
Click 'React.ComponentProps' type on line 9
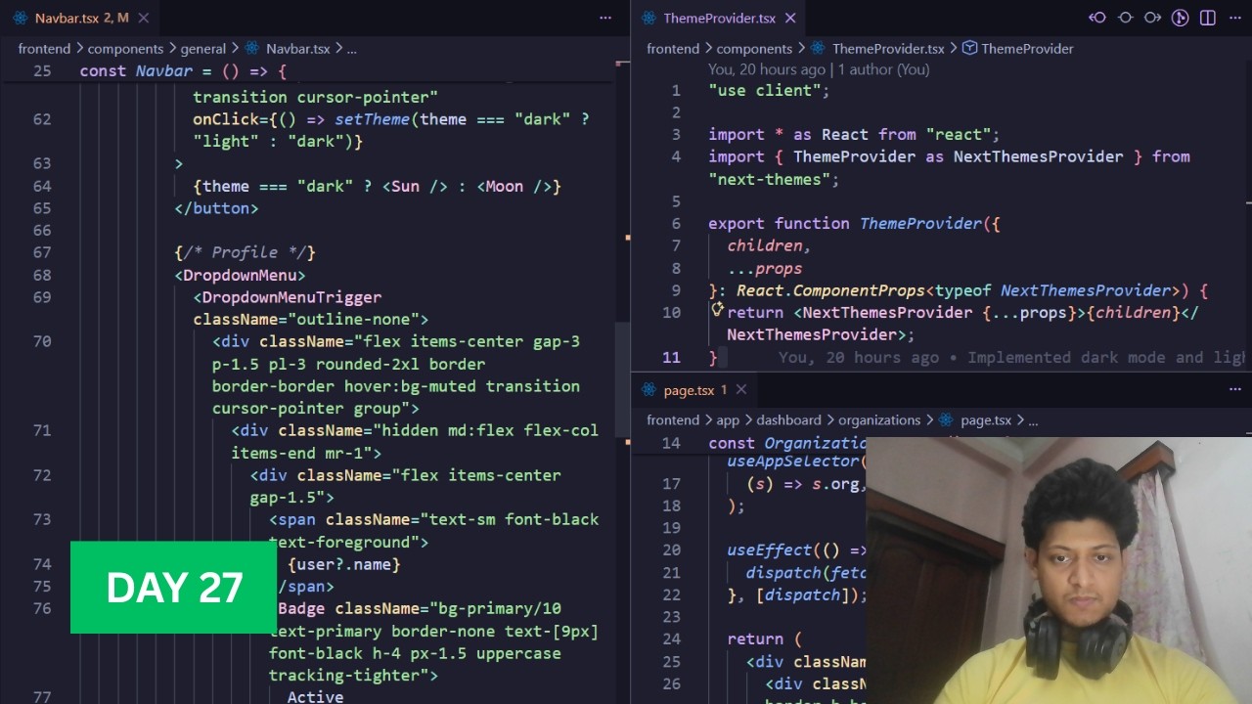[x=830, y=290]
